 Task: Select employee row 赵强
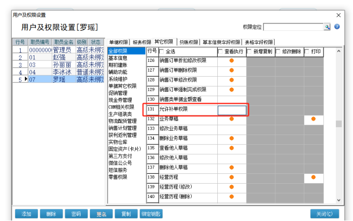[x=59, y=57]
